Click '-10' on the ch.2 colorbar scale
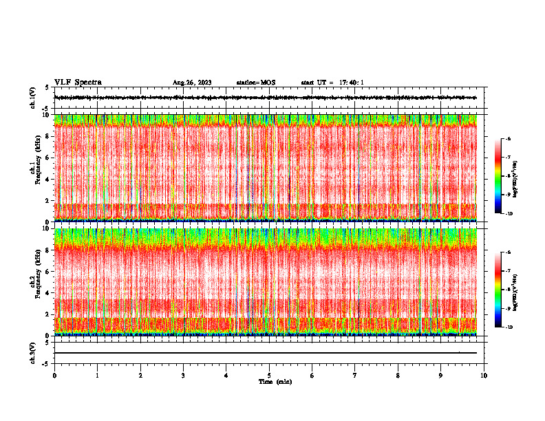Screen dimensions: 545x421 click(x=509, y=327)
